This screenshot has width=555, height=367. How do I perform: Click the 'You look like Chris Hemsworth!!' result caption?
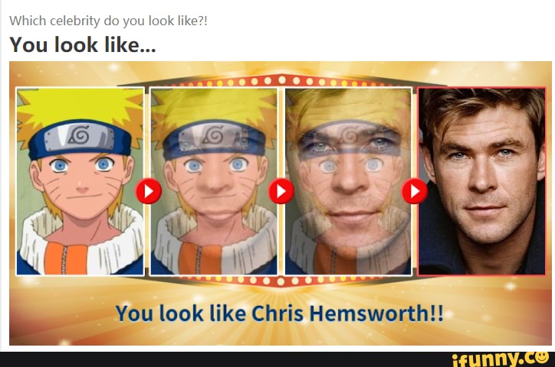point(279,313)
